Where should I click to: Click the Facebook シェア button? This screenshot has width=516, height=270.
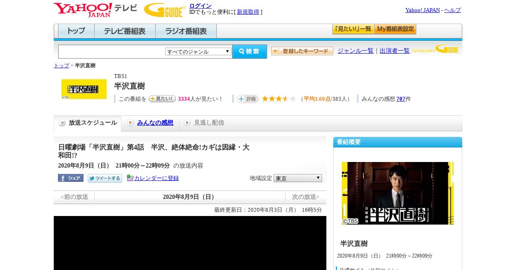[x=71, y=178]
